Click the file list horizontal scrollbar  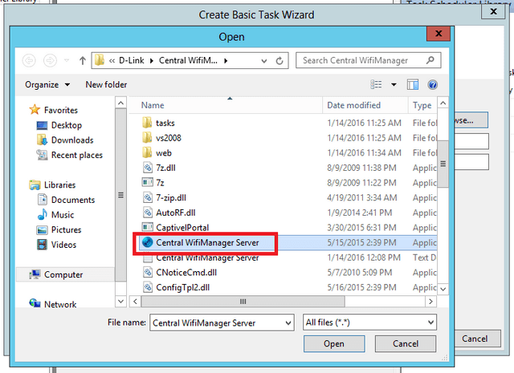243,302
